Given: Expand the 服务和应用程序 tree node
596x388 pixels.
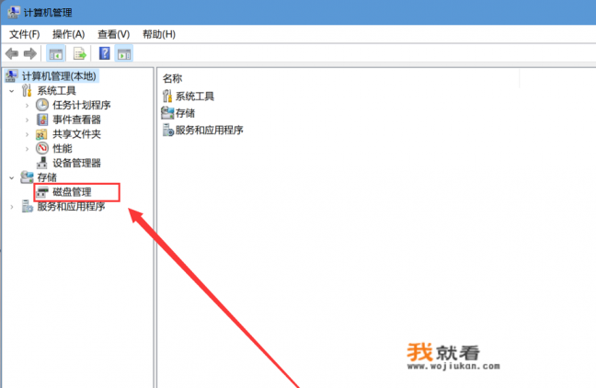Looking at the screenshot, I should coord(11,207).
